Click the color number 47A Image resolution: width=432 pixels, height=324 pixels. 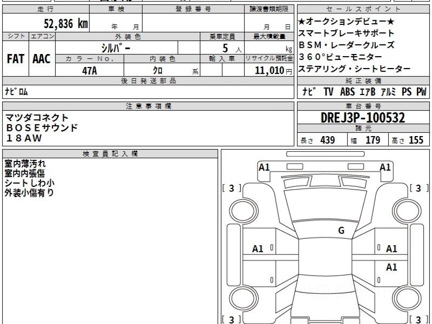click(x=90, y=71)
